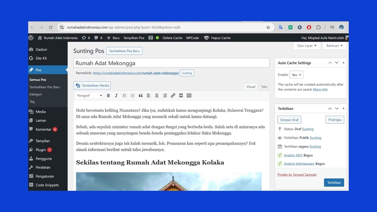Open comments bubble in admin bar
The width and height of the screenshot is (377, 212).
[98, 38]
